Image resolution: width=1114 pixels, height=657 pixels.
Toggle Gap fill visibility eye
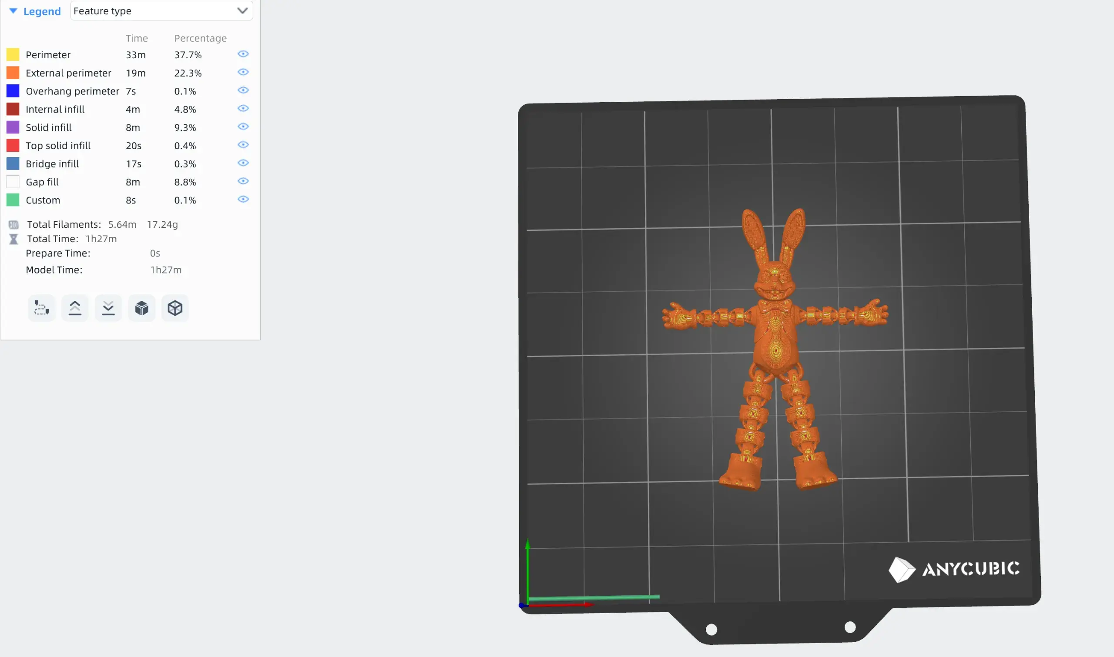243,181
